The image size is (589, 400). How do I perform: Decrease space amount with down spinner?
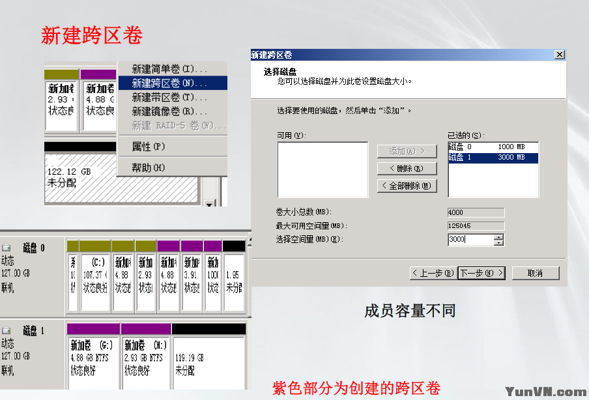click(499, 242)
